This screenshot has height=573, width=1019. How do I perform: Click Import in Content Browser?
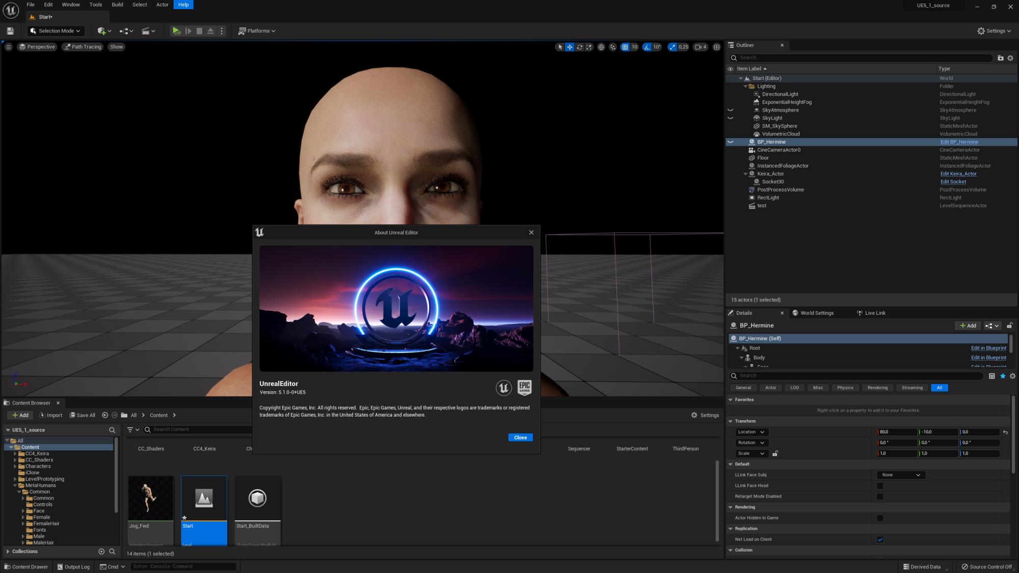click(x=50, y=415)
